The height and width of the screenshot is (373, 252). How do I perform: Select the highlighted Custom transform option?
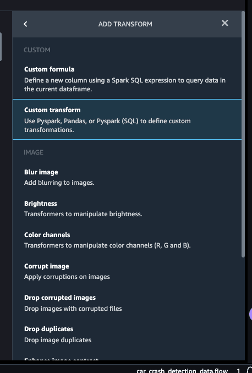127,119
